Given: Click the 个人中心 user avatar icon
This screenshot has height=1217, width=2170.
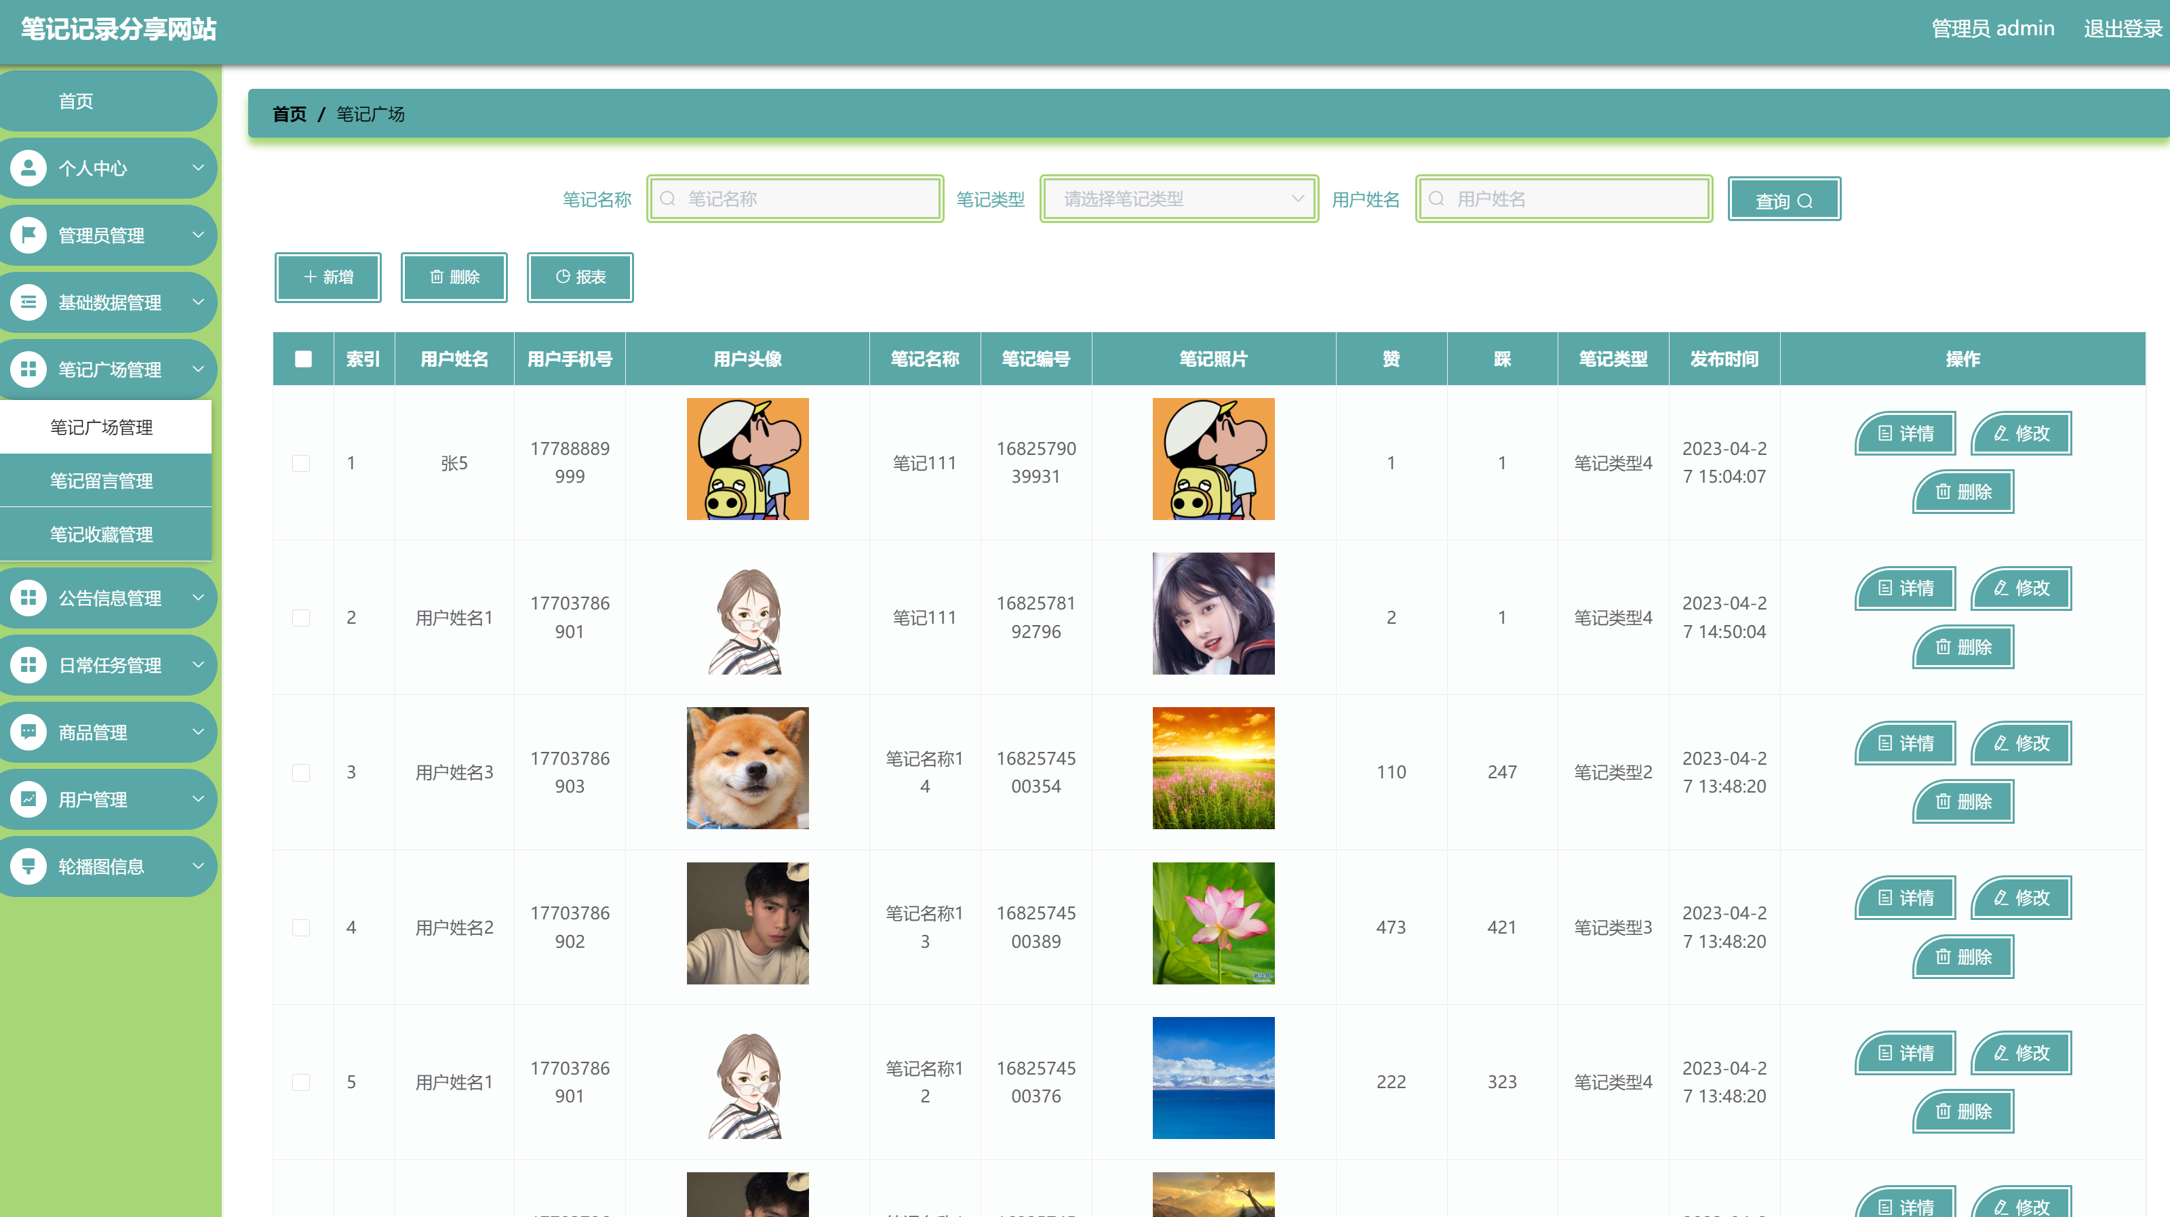Looking at the screenshot, I should 28,168.
